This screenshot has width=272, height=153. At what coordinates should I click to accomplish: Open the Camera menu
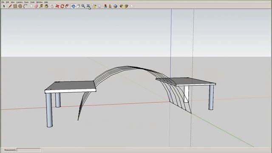[19, 2]
